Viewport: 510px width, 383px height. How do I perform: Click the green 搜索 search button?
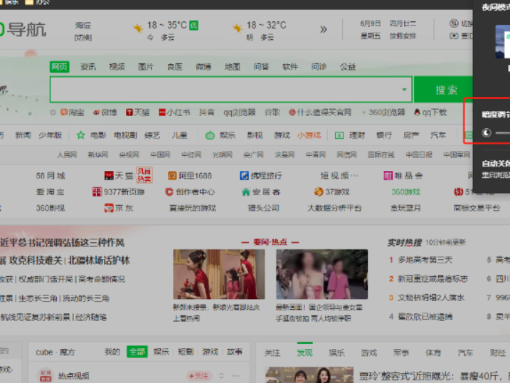pos(443,90)
